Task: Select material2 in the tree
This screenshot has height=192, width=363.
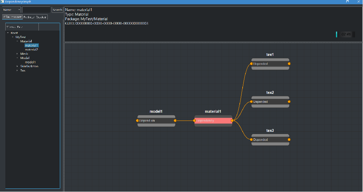Action: coord(31,49)
